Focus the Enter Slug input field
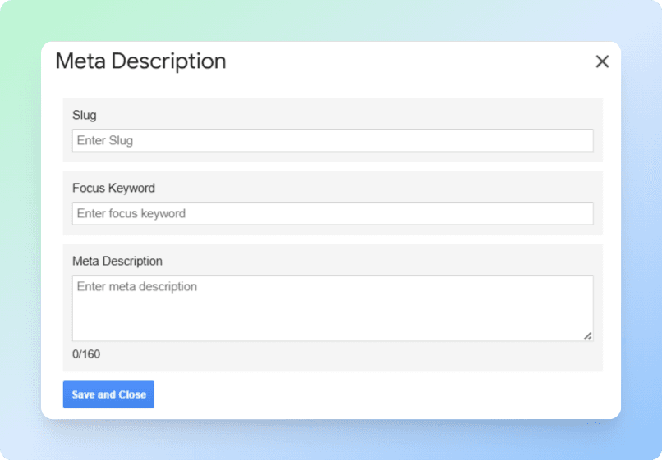This screenshot has height=460, width=662. tap(333, 140)
